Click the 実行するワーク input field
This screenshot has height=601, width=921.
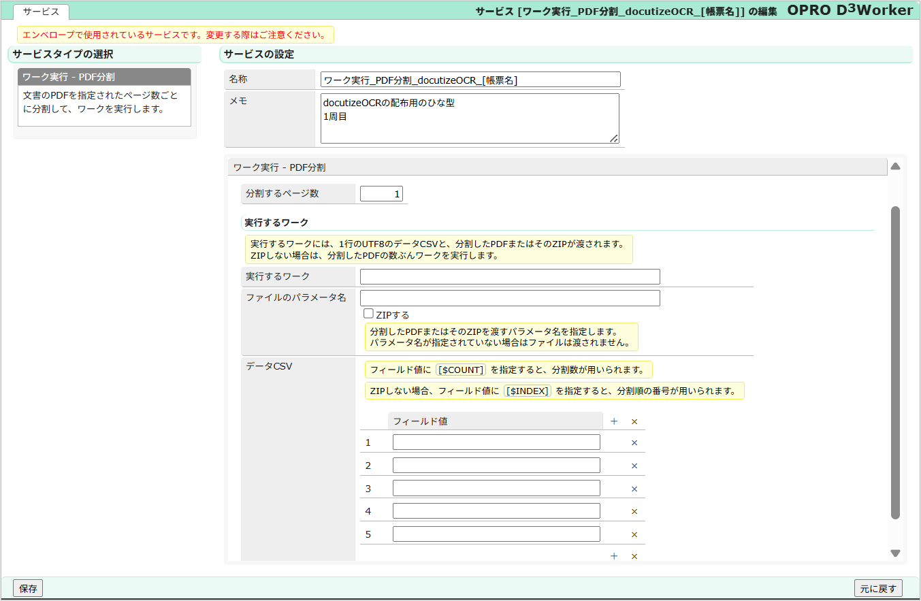click(x=509, y=276)
